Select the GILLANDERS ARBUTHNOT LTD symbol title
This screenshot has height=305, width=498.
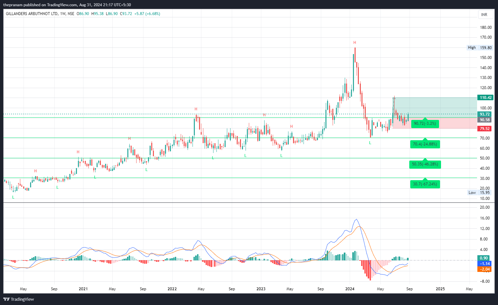(32, 14)
